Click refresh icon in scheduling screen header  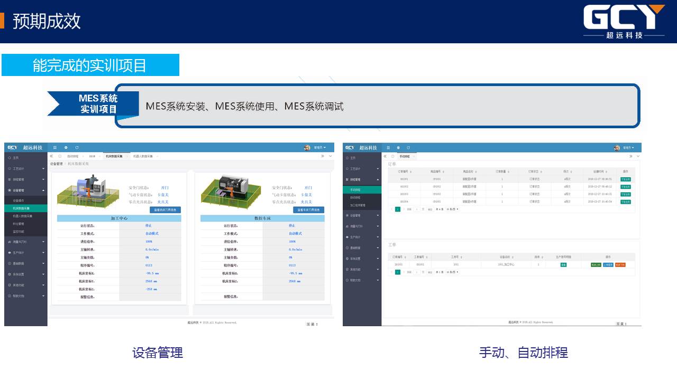point(408,148)
